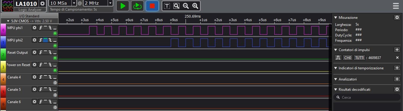Click the Power on Reset channel label
Screen dimensions: 403x111
18,65
